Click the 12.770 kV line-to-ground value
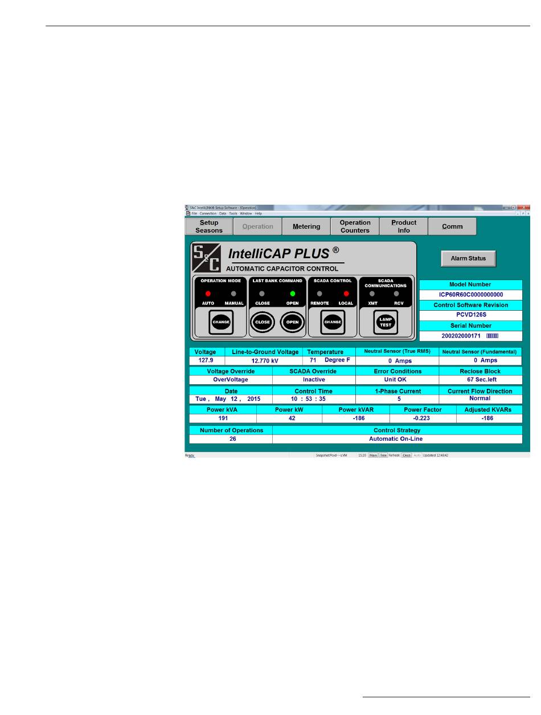The width and height of the screenshot is (541, 715). pos(264,360)
